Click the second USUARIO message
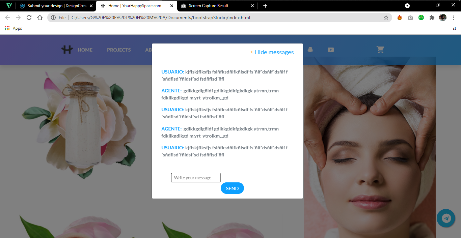 (x=225, y=113)
